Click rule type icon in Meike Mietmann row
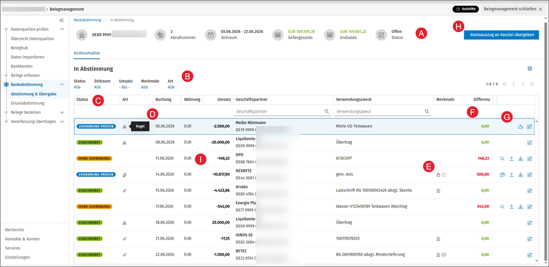549x267 pixels. (124, 127)
